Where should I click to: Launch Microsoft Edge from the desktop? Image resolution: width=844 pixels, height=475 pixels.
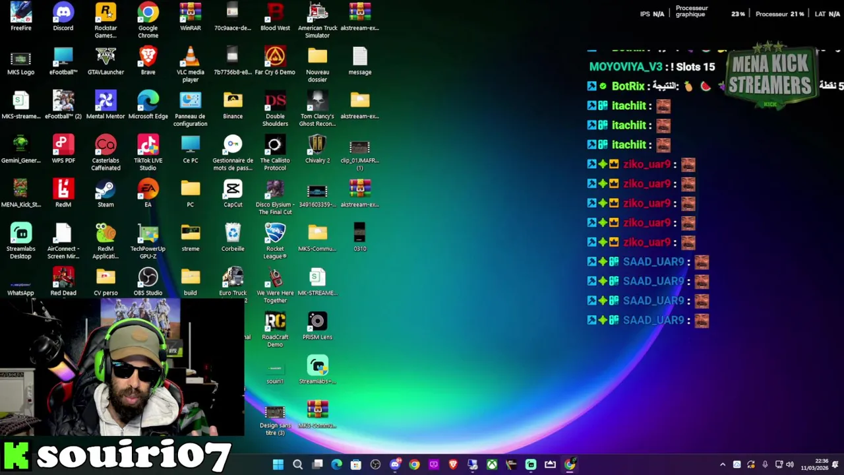148,105
